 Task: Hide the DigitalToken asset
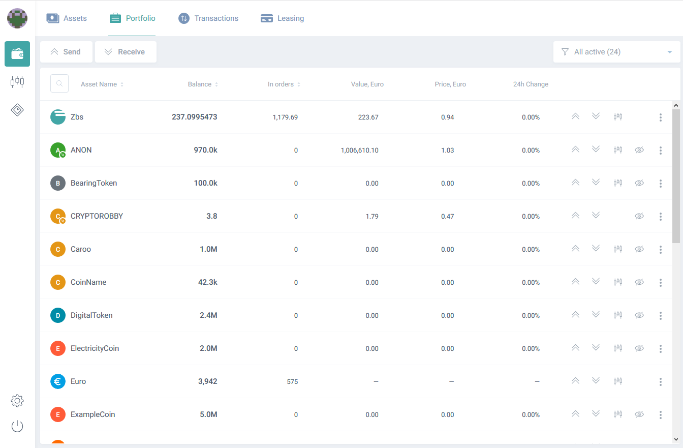point(639,315)
